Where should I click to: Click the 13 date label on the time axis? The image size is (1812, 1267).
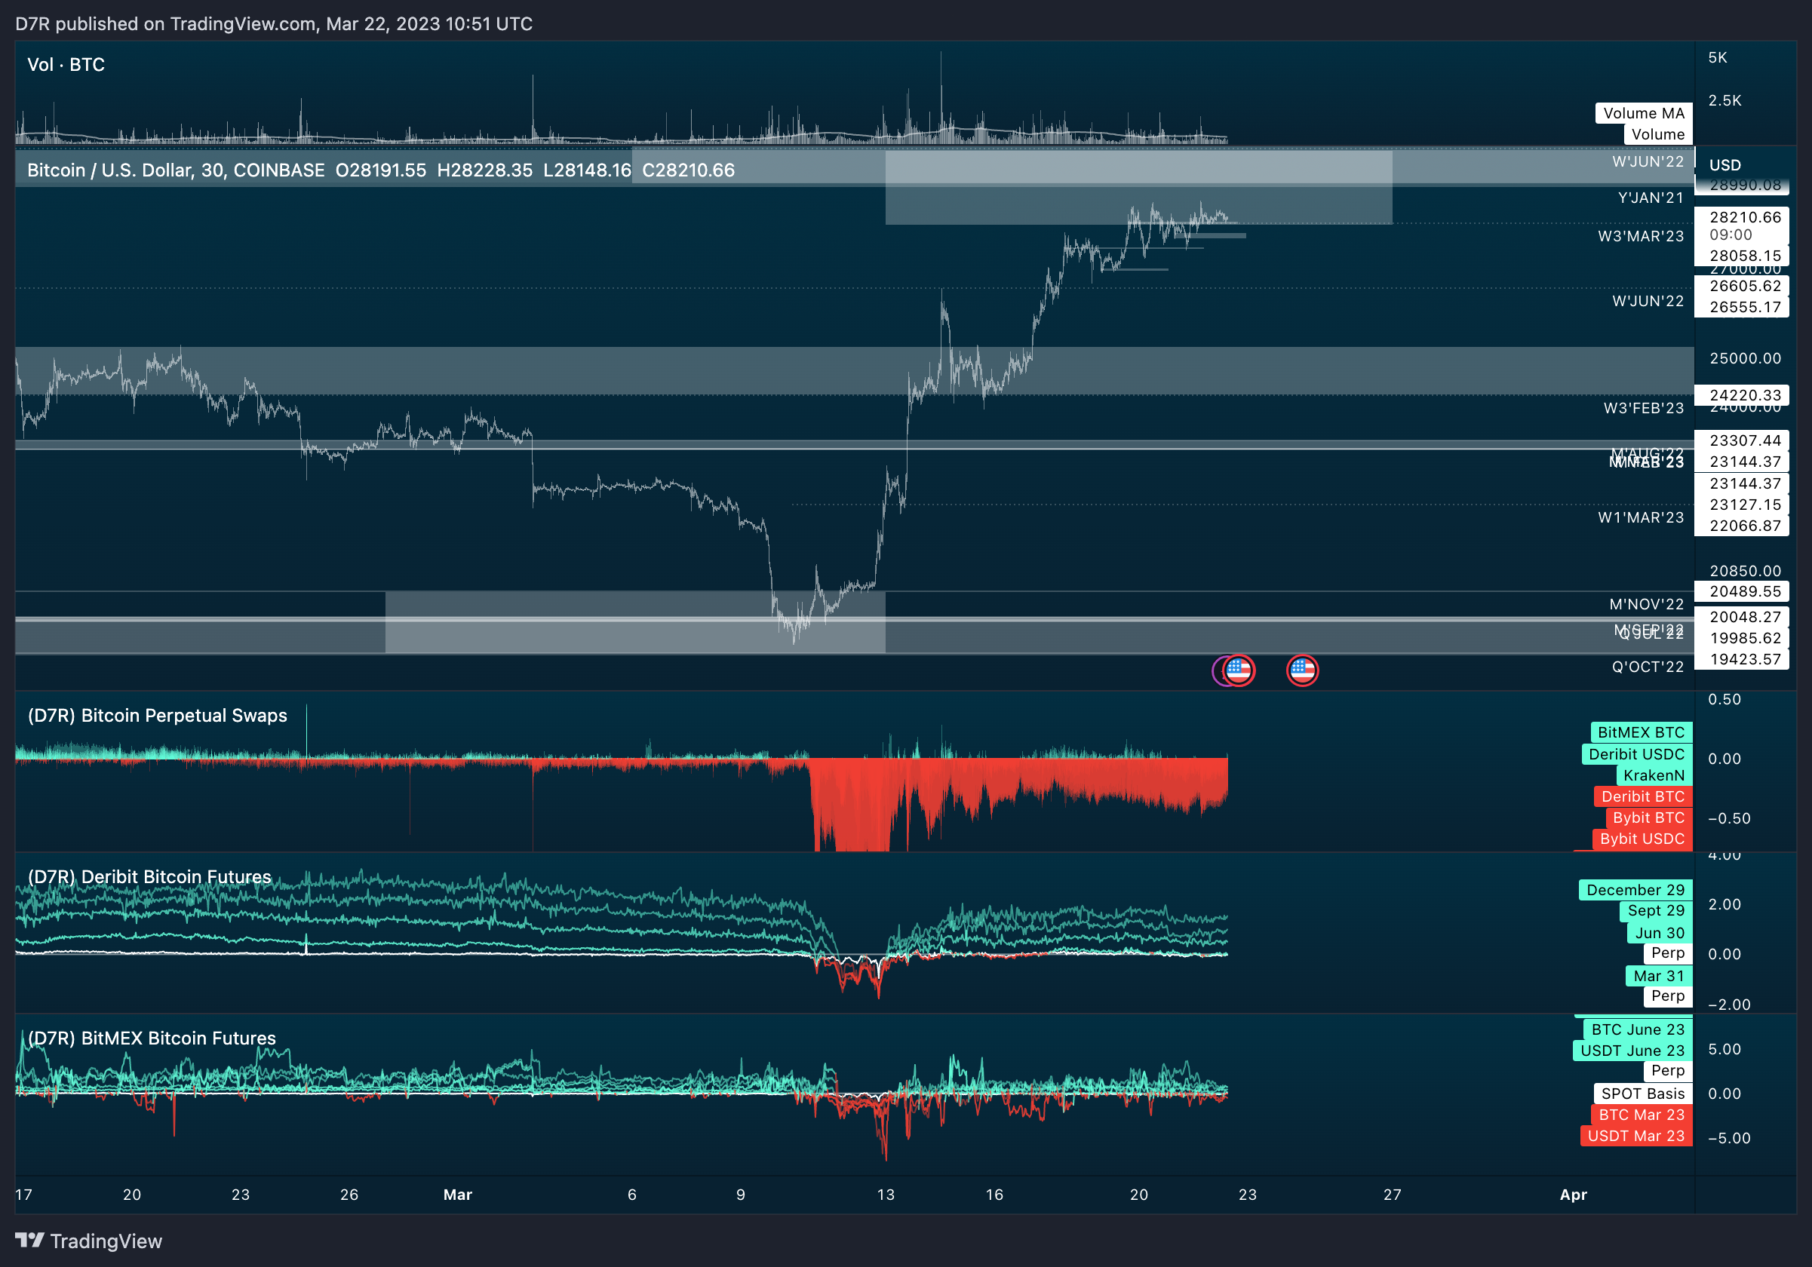[x=886, y=1195]
